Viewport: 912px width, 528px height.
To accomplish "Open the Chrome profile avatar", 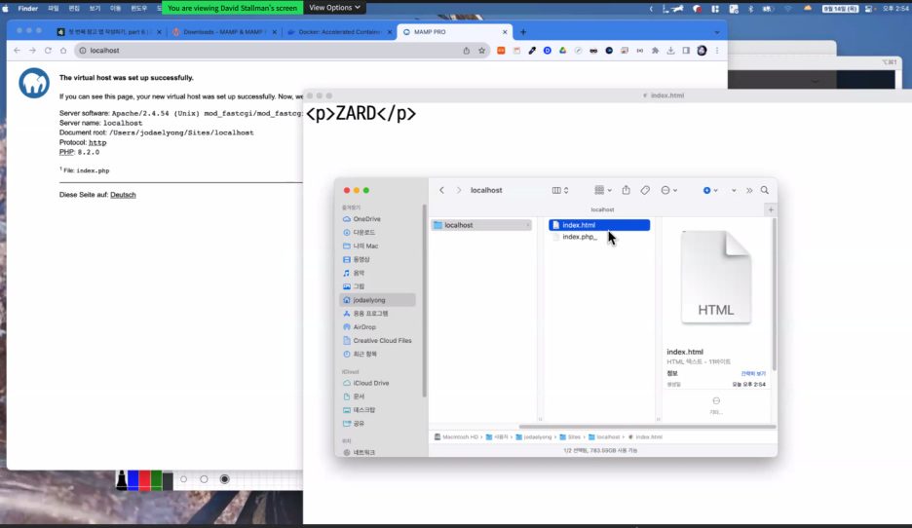I will [x=703, y=51].
